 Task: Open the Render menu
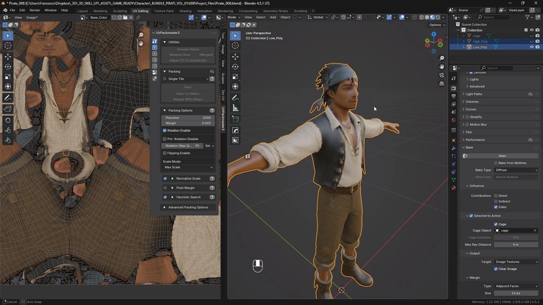[x=35, y=10]
